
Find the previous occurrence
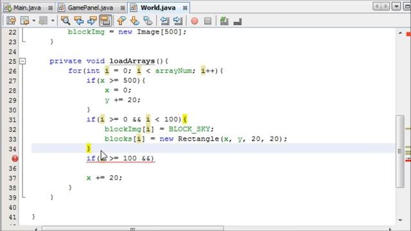coord(79,21)
